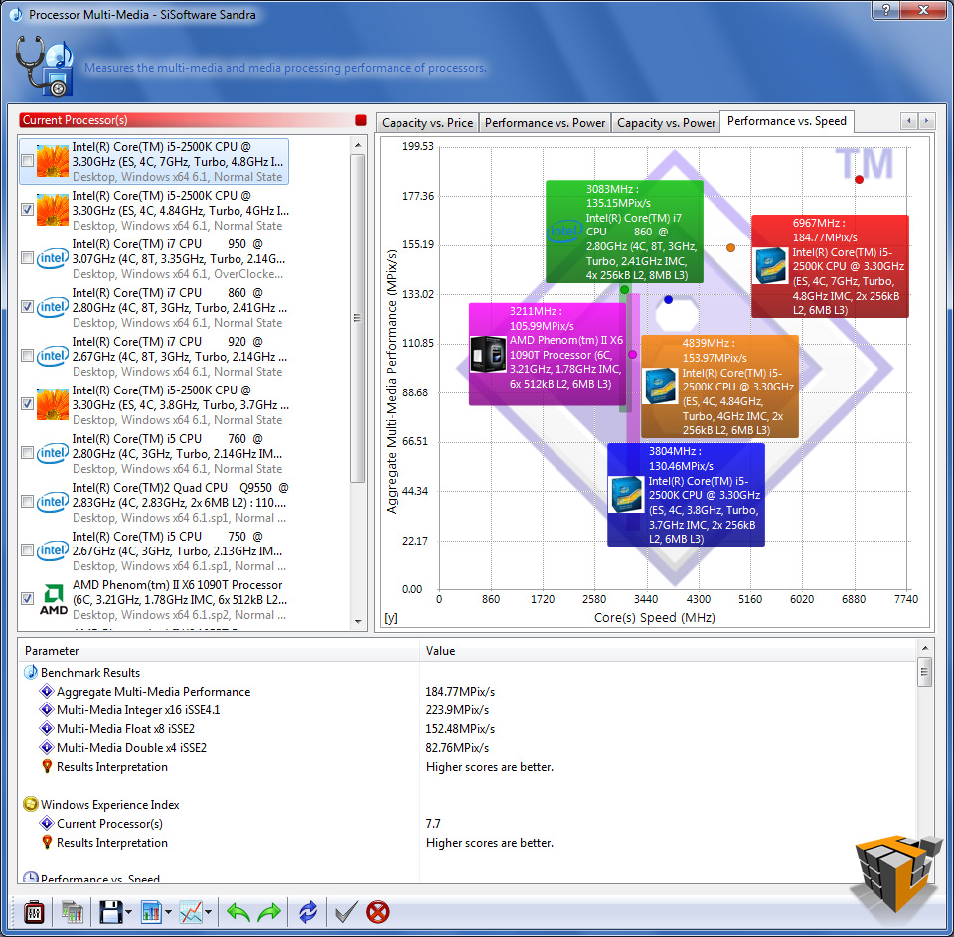
Task: Uncheck the i5-2500K 3.8GHz processor checkbox
Action: [28, 404]
